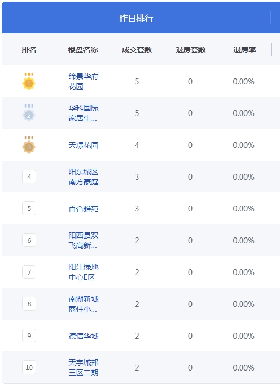Click the 退房率 column header

[x=244, y=50]
